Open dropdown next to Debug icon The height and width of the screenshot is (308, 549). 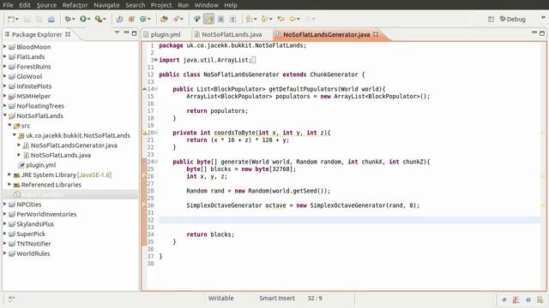73,19
